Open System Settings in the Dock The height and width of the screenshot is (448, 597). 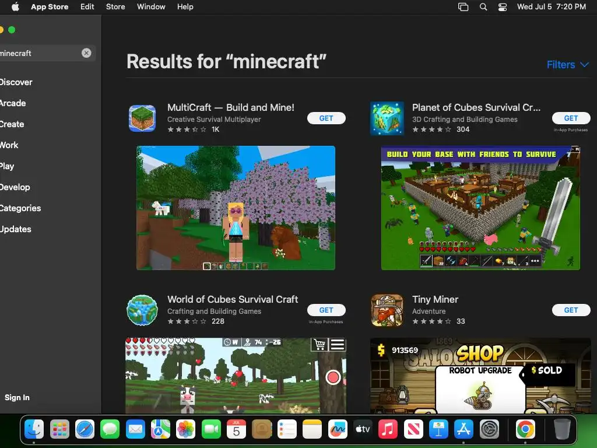pyautogui.click(x=489, y=430)
